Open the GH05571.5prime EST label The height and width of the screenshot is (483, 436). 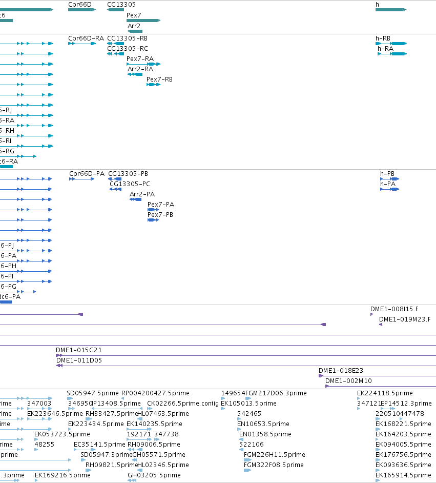[159, 454]
